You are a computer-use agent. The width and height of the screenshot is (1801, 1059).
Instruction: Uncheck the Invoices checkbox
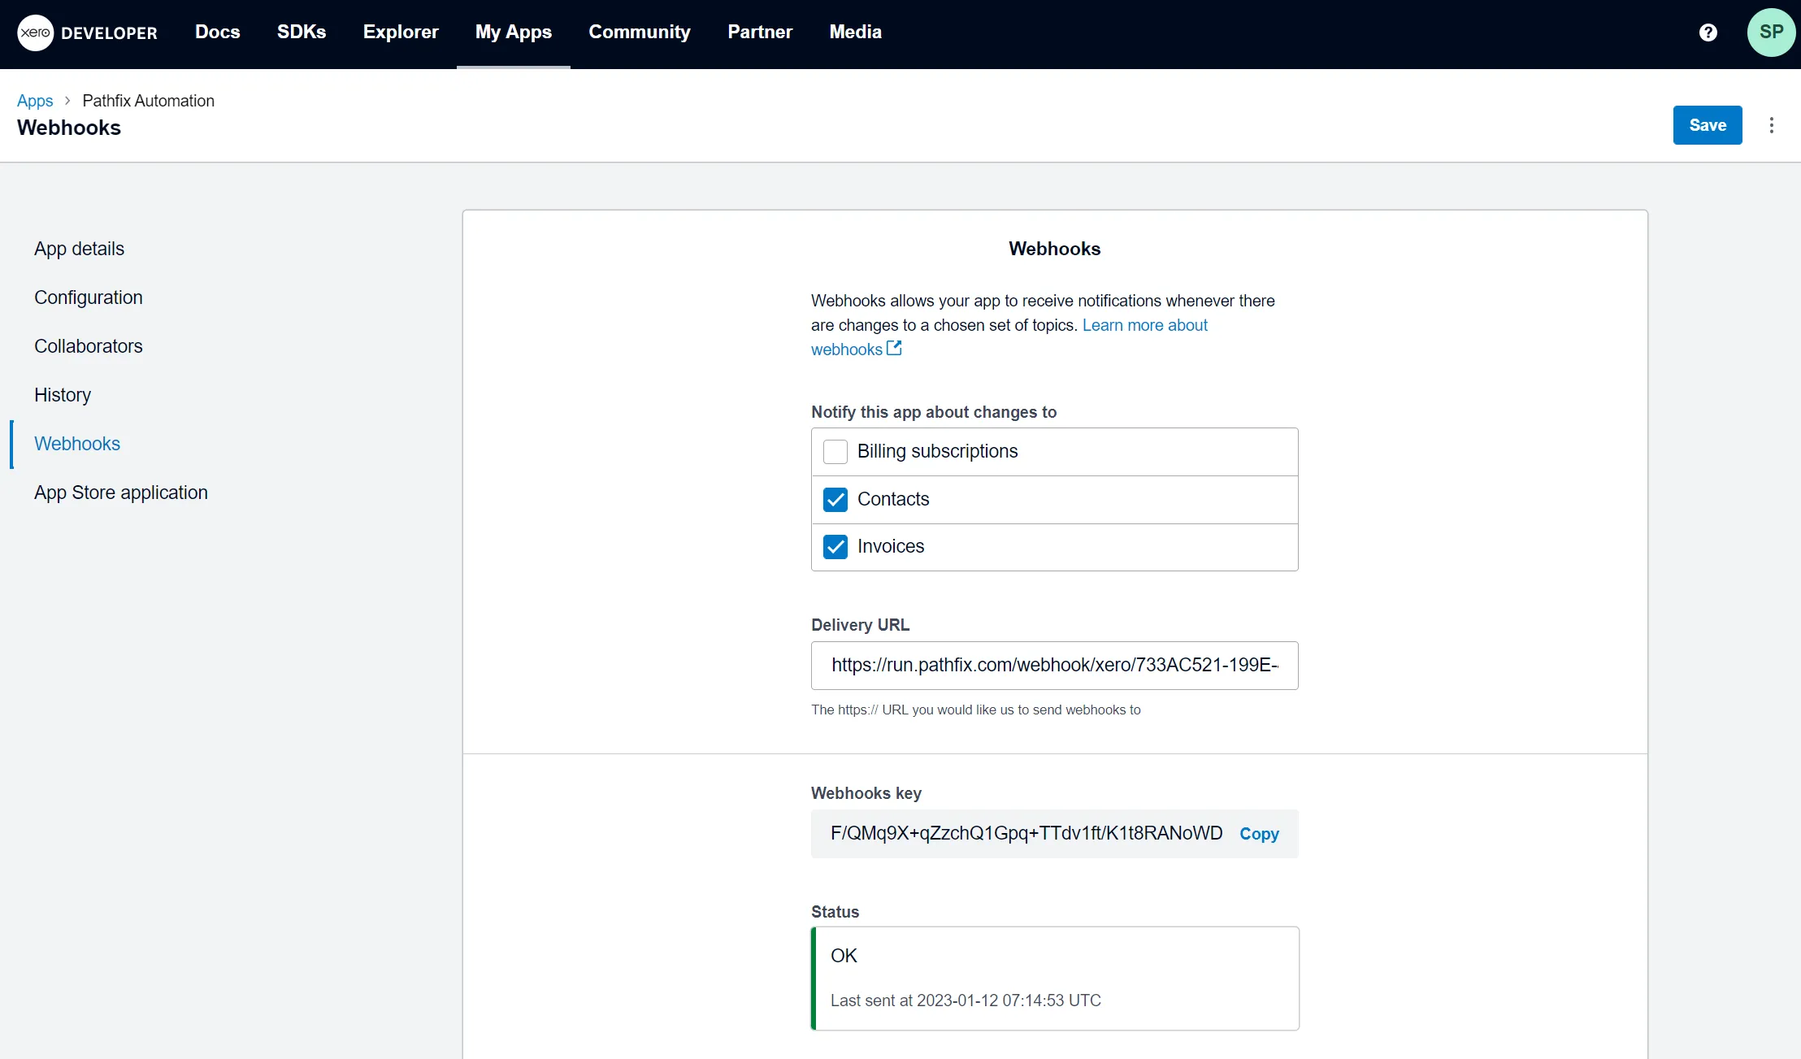click(835, 547)
